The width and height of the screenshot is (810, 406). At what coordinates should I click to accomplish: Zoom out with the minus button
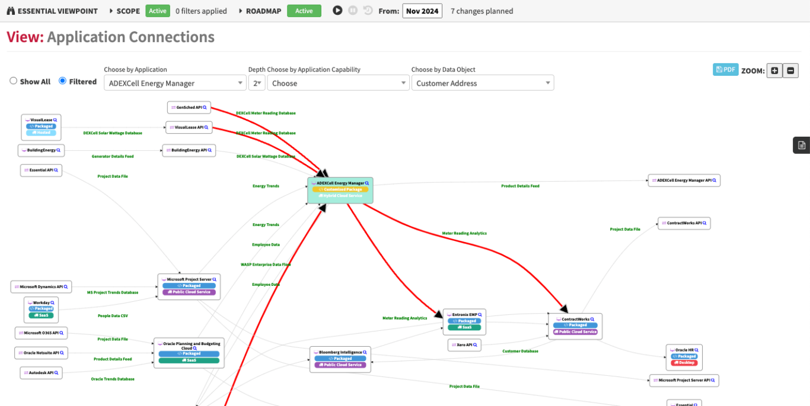pos(791,70)
